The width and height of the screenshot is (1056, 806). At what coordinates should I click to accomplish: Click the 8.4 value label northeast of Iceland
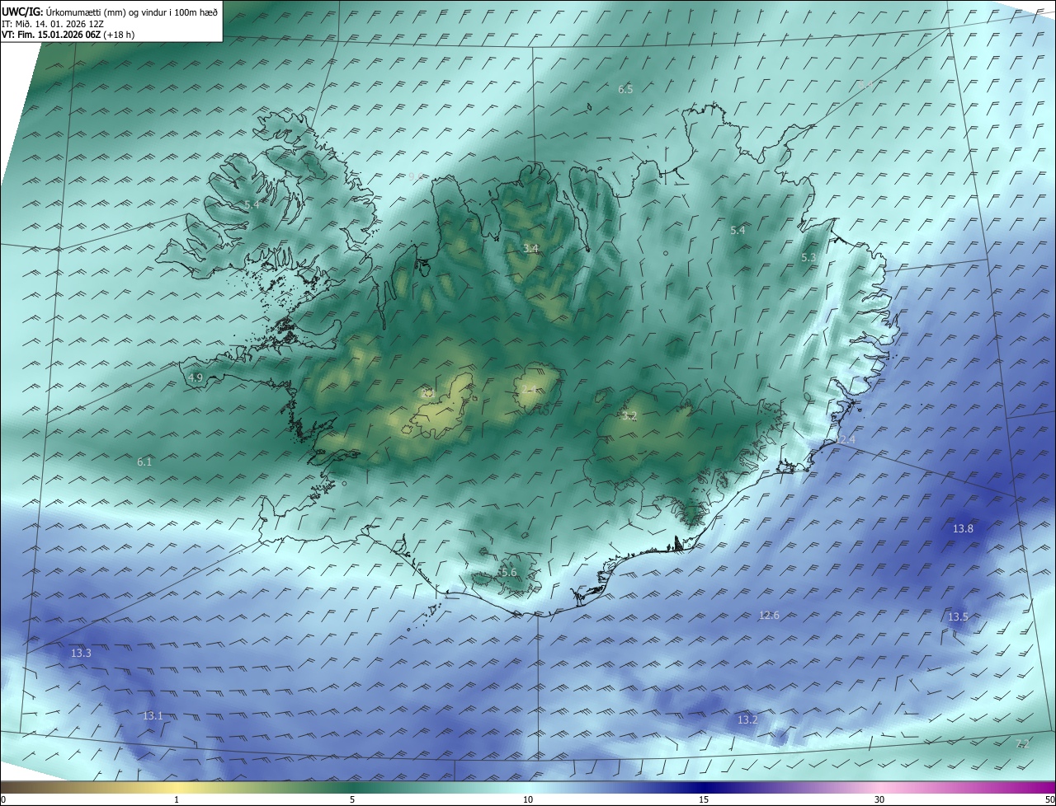(x=865, y=85)
